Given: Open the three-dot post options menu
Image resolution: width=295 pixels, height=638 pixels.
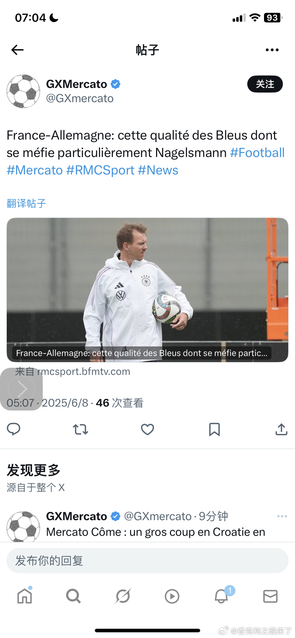Looking at the screenshot, I should coord(272,50).
